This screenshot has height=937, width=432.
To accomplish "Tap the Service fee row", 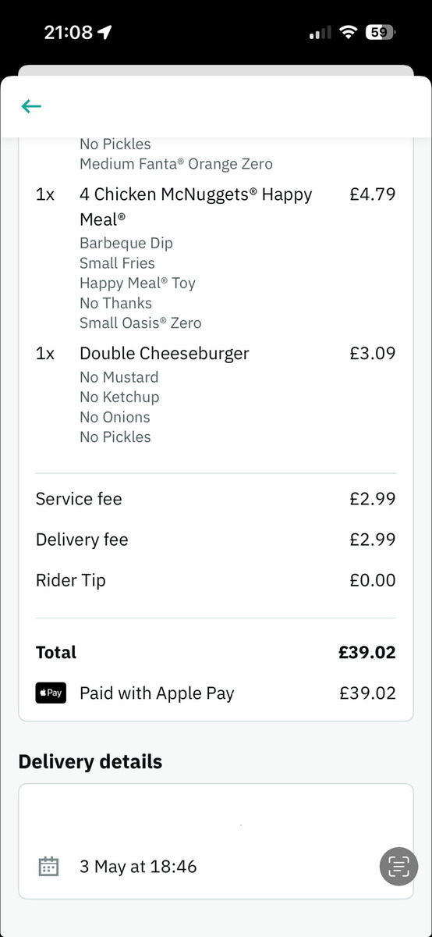I will [216, 499].
